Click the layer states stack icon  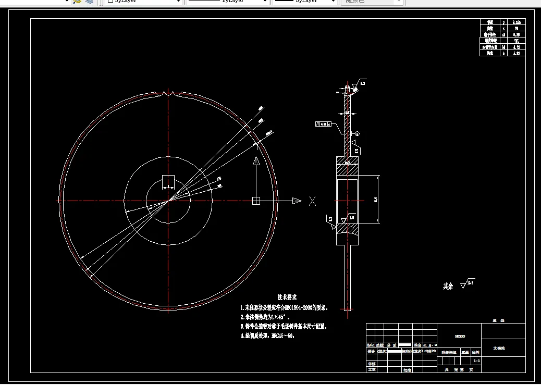[89, 2]
